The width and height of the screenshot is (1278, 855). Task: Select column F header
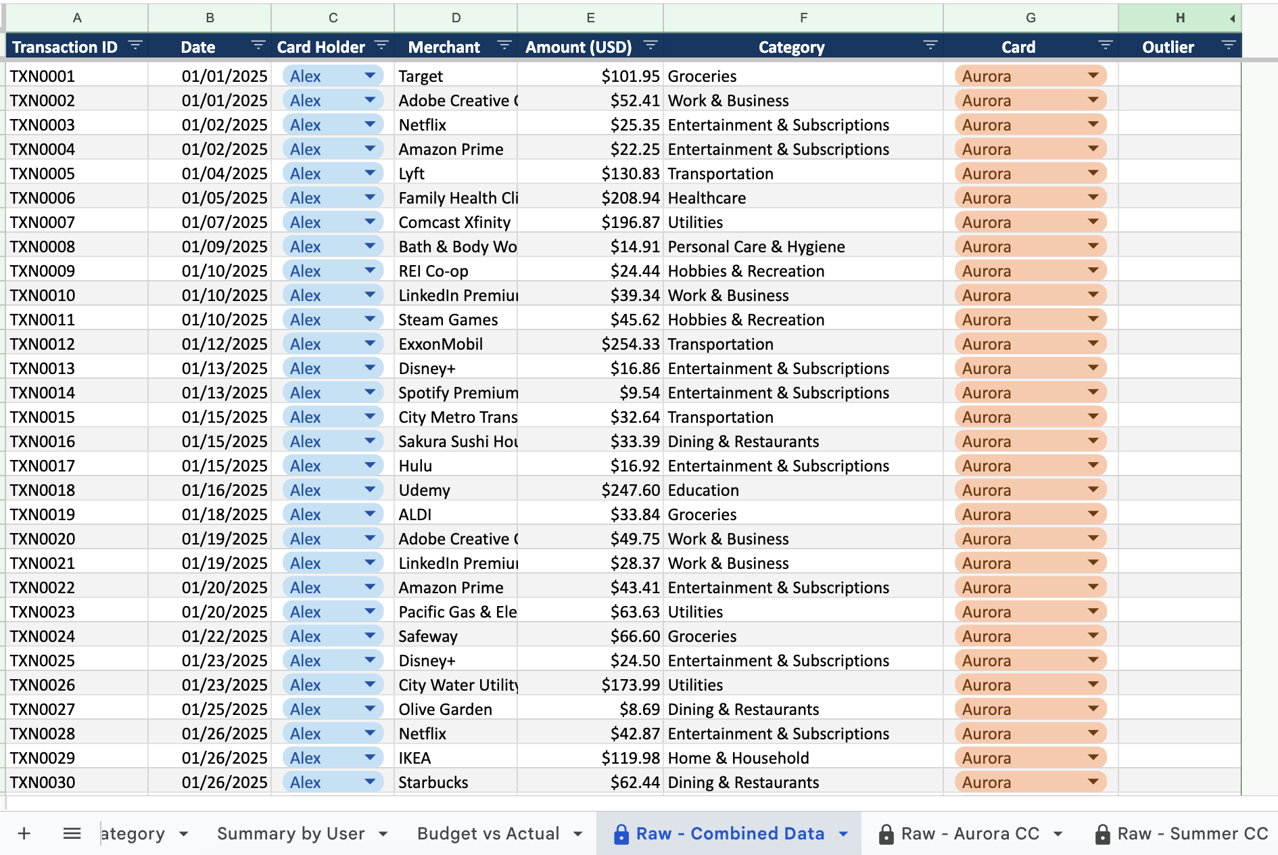coord(803,18)
